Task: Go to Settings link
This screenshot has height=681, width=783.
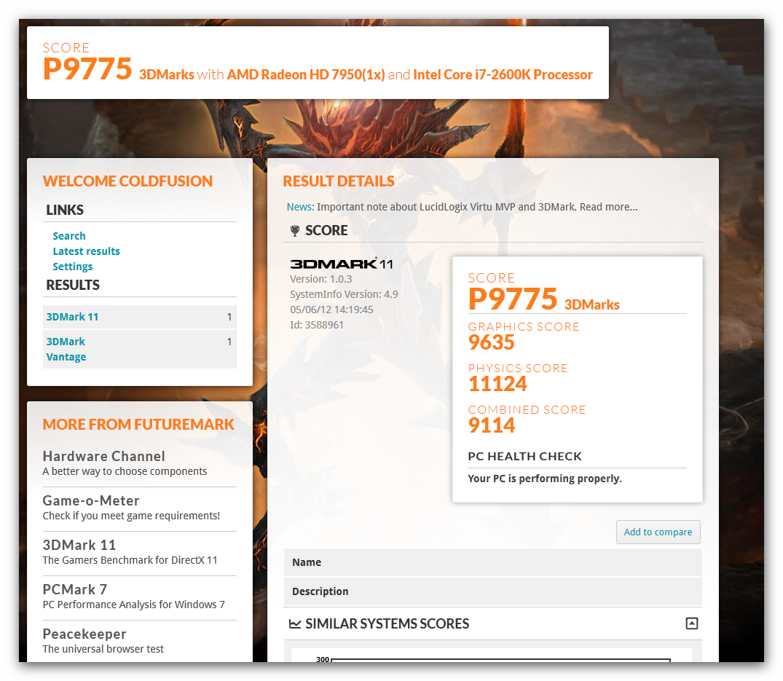Action: coord(72,267)
